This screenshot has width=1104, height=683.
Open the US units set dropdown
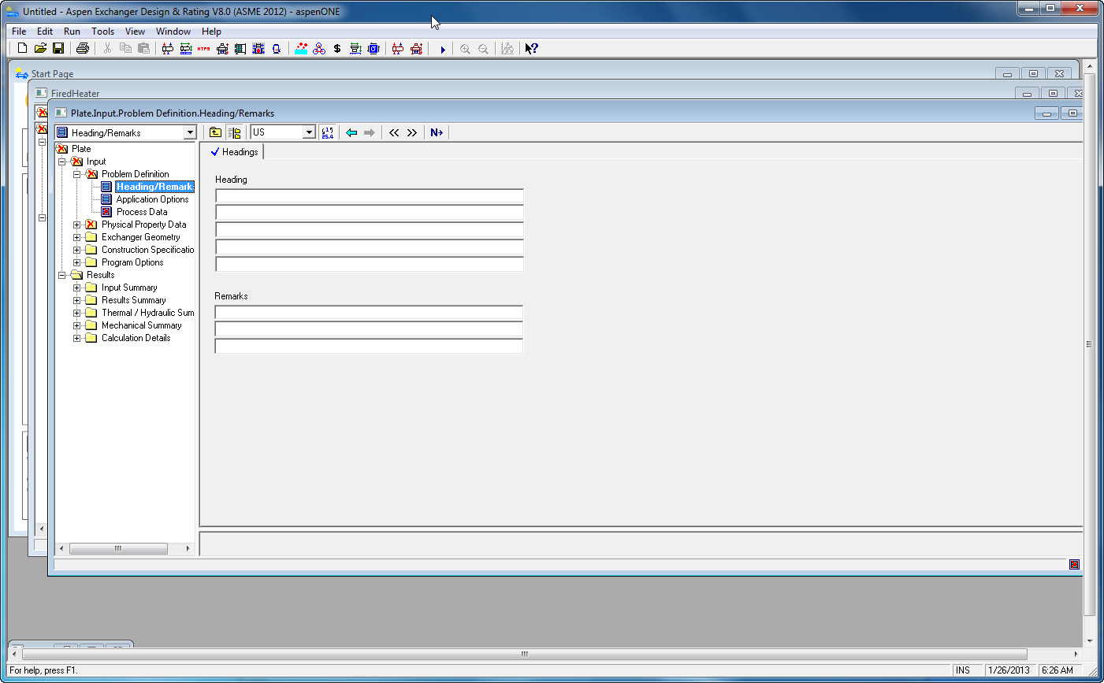tap(309, 132)
